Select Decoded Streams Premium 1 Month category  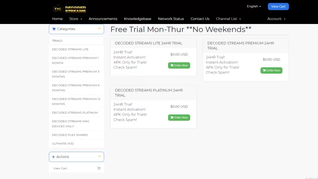click(77, 60)
